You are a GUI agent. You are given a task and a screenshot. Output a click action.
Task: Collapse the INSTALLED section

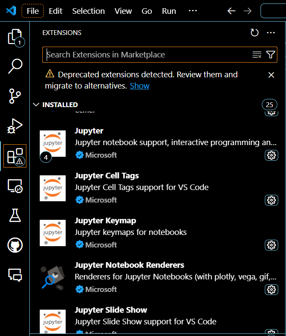point(36,105)
